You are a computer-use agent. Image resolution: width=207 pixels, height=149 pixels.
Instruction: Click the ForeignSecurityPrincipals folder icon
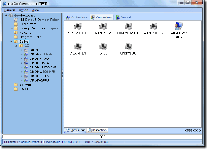click(x=16, y=28)
